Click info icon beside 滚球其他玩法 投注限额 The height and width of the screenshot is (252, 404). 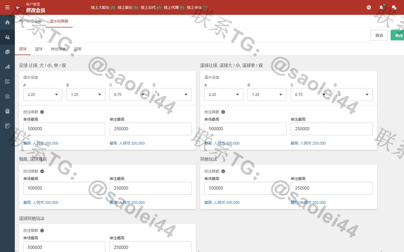[42, 231]
